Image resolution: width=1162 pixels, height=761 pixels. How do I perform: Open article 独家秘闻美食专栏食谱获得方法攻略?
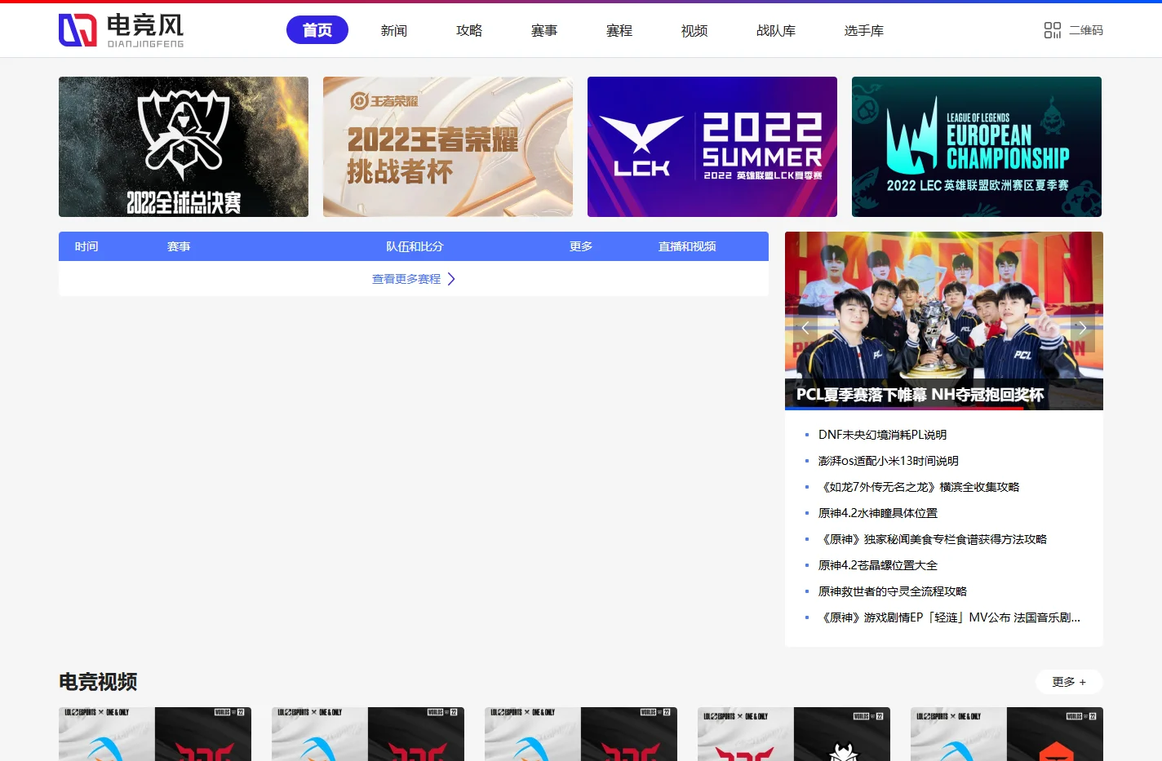click(933, 539)
